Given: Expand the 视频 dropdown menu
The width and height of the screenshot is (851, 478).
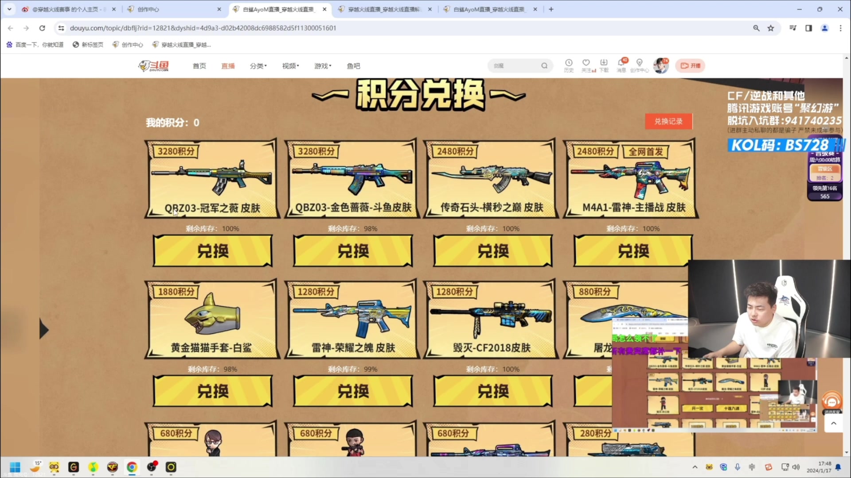Looking at the screenshot, I should click(290, 66).
